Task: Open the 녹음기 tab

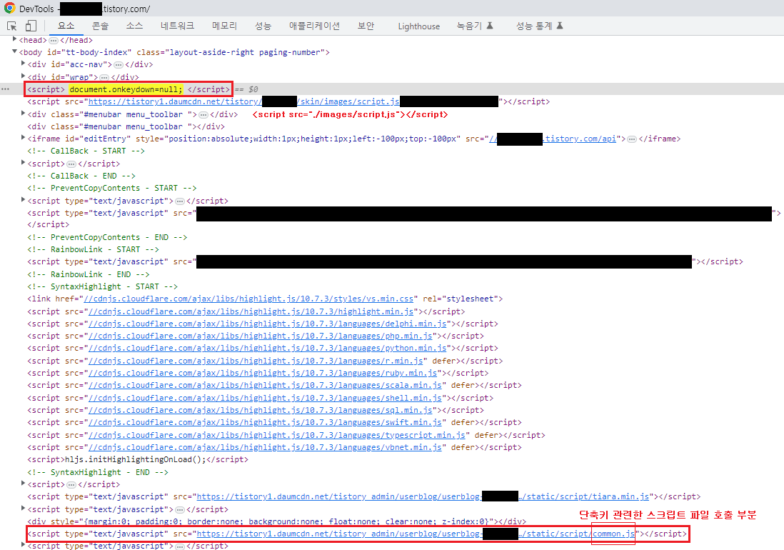Action: click(x=475, y=26)
